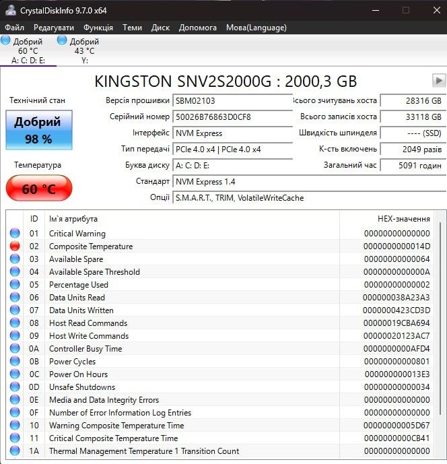The height and width of the screenshot is (464, 447).
Task: Click the firmware version field SBM02103
Action: pyautogui.click(x=232, y=100)
